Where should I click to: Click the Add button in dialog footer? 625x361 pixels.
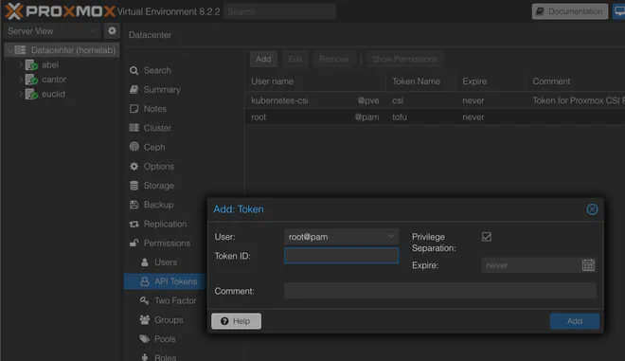[575, 321]
